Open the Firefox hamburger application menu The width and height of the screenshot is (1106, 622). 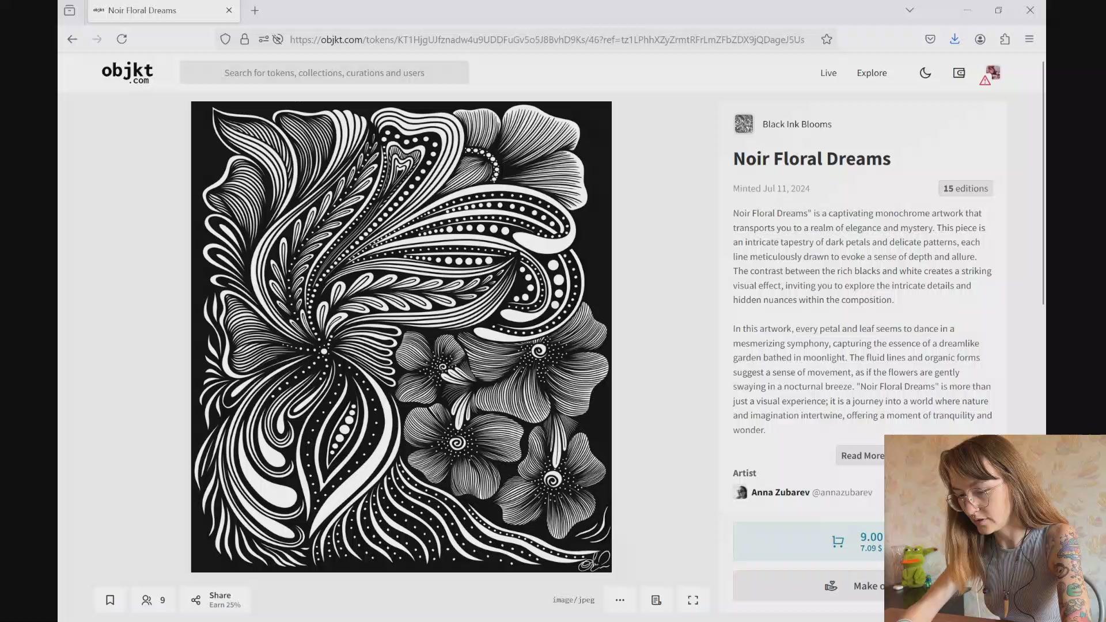pos(1029,39)
